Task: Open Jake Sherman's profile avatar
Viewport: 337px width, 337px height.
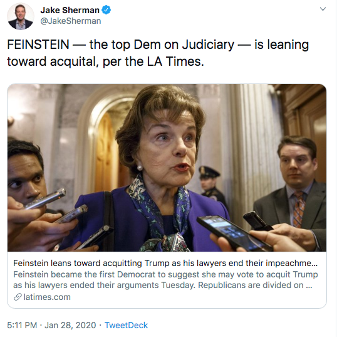Action: [21, 16]
